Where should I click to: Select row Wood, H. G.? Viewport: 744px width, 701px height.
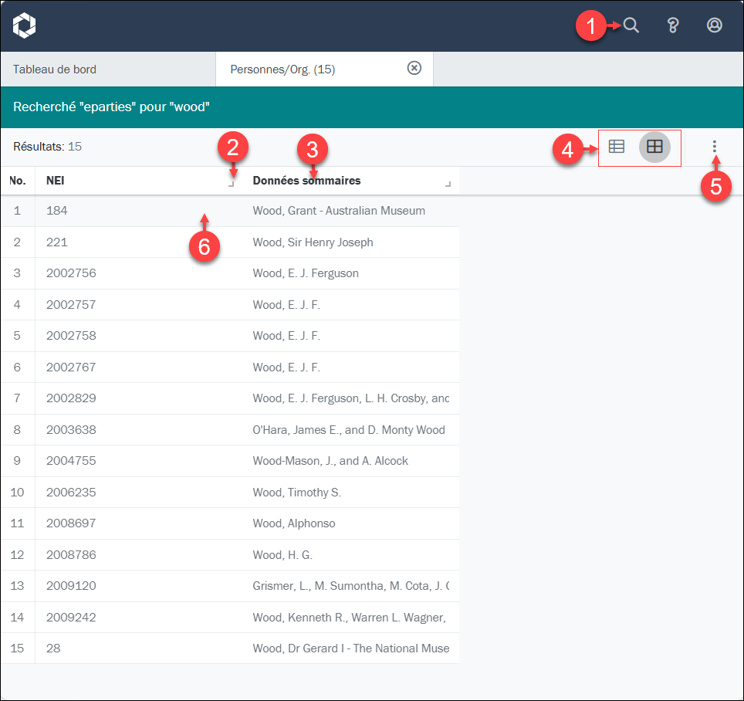pyautogui.click(x=230, y=555)
